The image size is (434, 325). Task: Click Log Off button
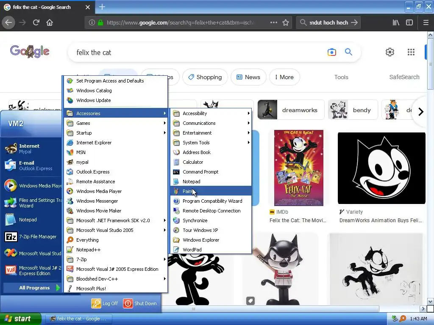tap(105, 303)
